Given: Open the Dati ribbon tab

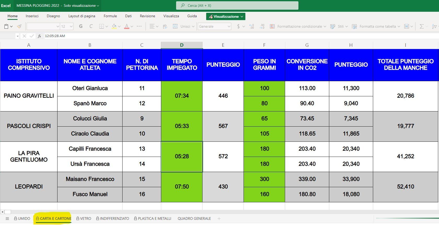Looking at the screenshot, I should click(x=128, y=16).
